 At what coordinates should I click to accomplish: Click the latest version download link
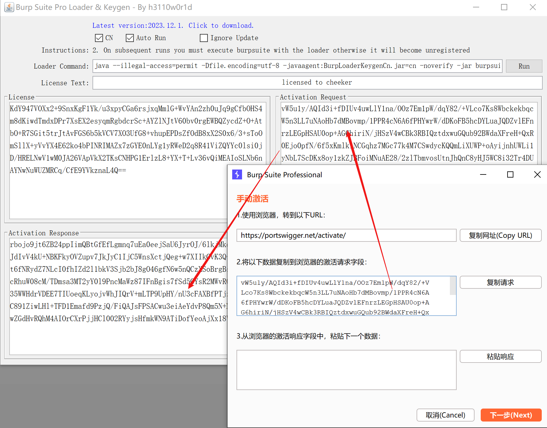173,26
